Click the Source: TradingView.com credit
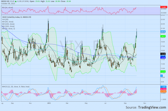The image size is (168, 111). click(x=146, y=107)
